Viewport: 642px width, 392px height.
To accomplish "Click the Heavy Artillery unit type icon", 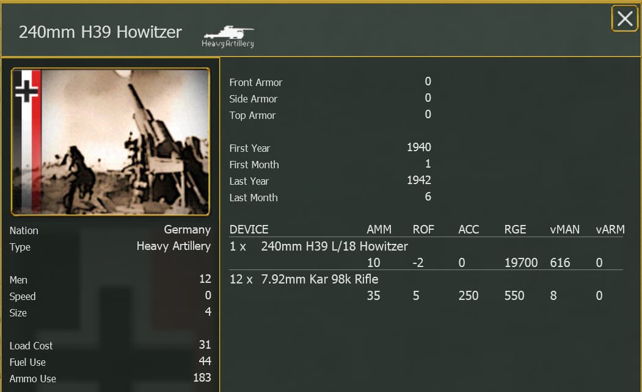I will click(x=228, y=36).
